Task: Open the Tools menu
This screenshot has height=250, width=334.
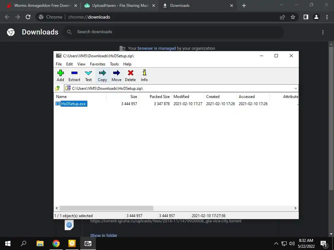Action: [114, 64]
